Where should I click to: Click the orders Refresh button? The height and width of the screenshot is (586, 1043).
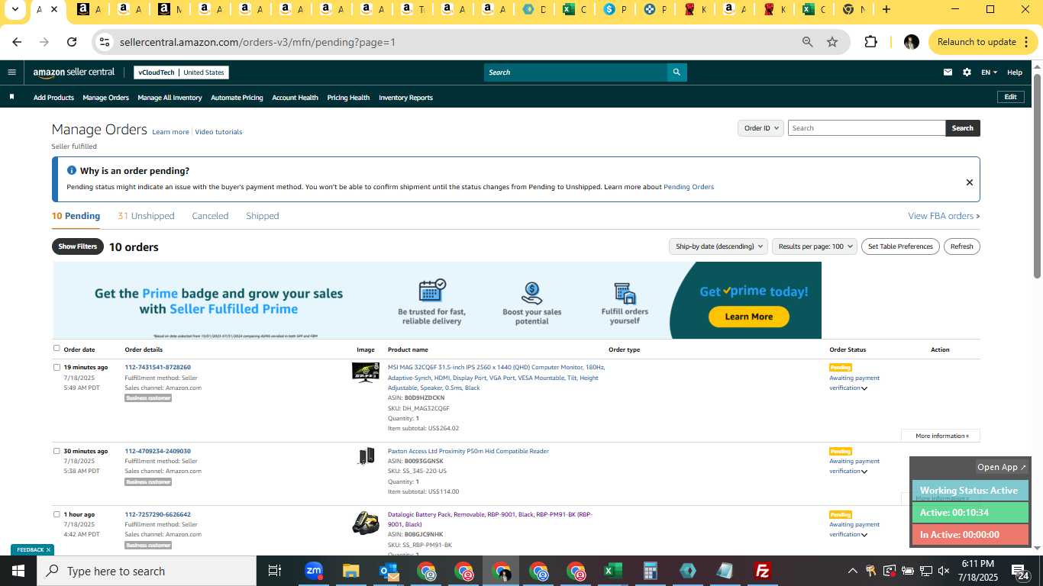tap(961, 246)
